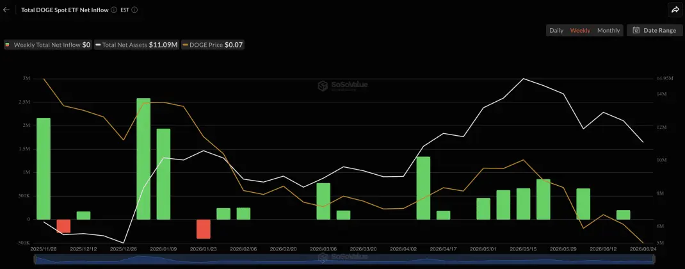This screenshot has width=685, height=269.
Task: Open calendar icon in Date Range button
Action: pyautogui.click(x=636, y=30)
